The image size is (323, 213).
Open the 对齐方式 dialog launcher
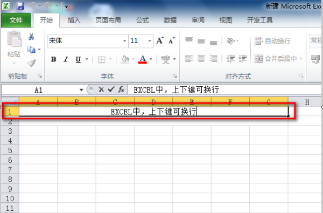(301, 76)
